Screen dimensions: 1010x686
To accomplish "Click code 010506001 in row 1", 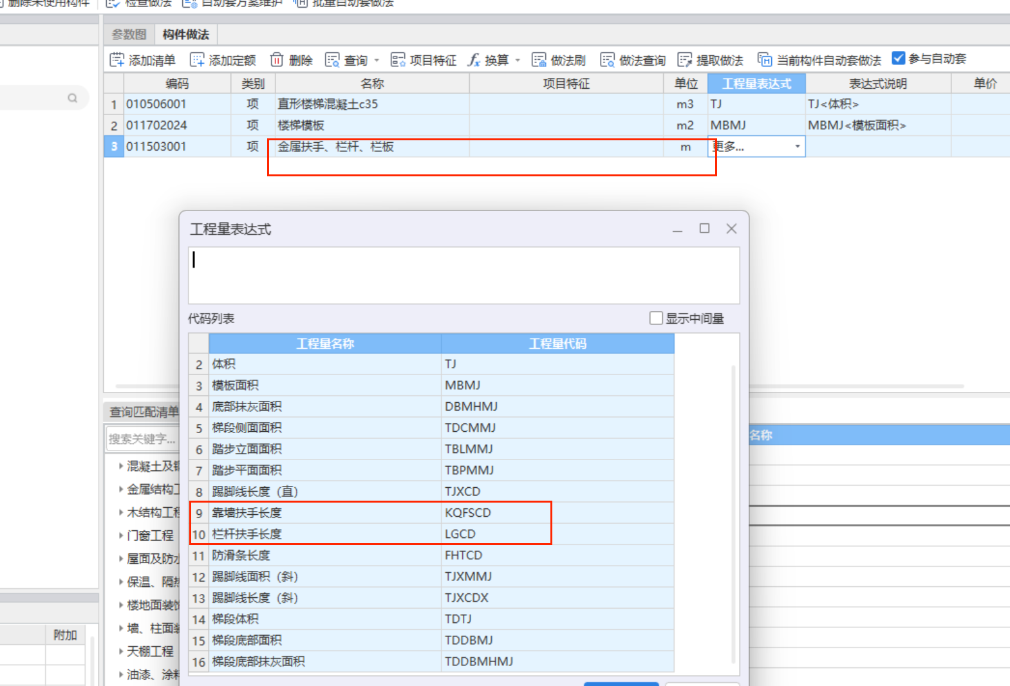I will coord(177,104).
